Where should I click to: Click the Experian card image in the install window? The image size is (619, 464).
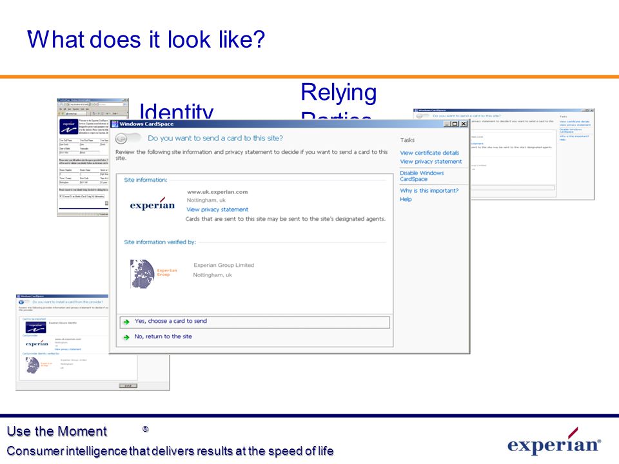(35, 327)
